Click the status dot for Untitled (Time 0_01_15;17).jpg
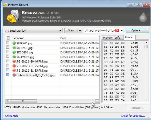The width and height of the screenshot is (151, 120). tap(14, 75)
